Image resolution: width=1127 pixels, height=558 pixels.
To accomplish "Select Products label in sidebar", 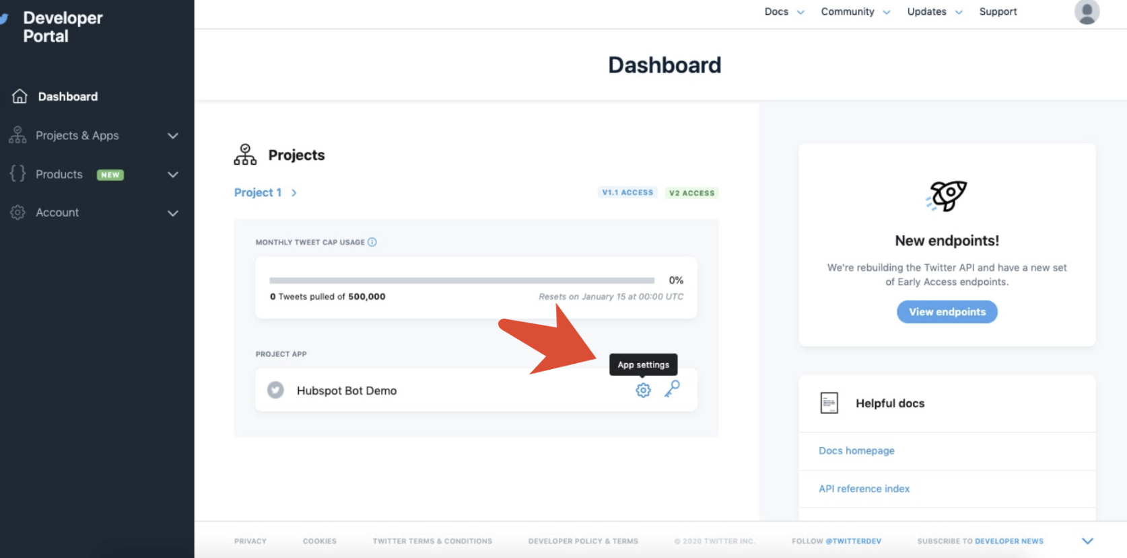I will 59,174.
